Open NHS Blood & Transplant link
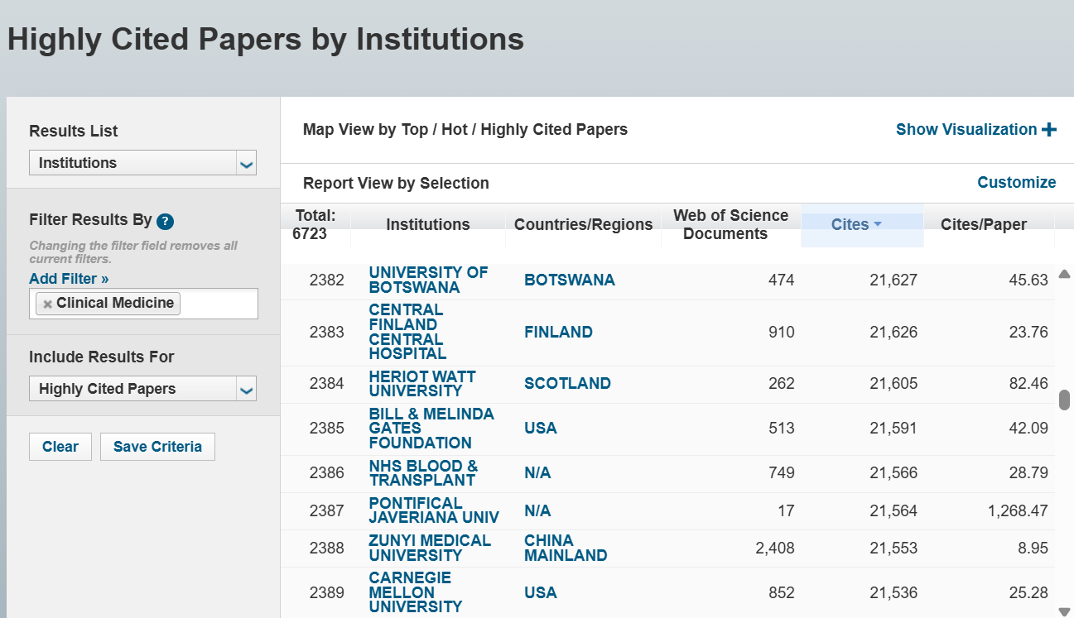This screenshot has width=1074, height=618. [x=423, y=472]
